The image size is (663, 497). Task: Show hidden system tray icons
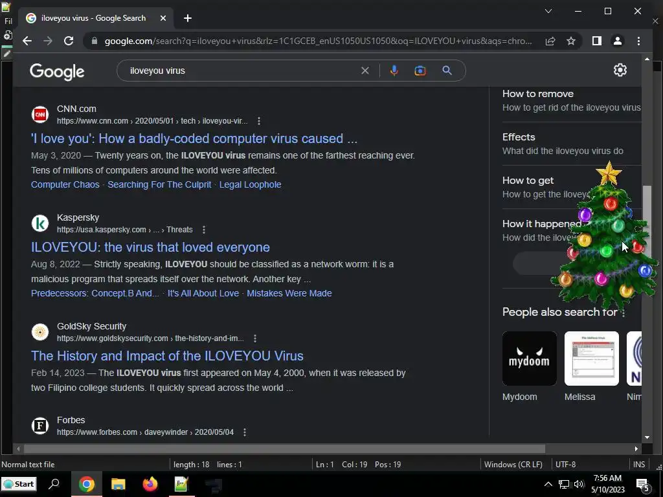click(548, 484)
